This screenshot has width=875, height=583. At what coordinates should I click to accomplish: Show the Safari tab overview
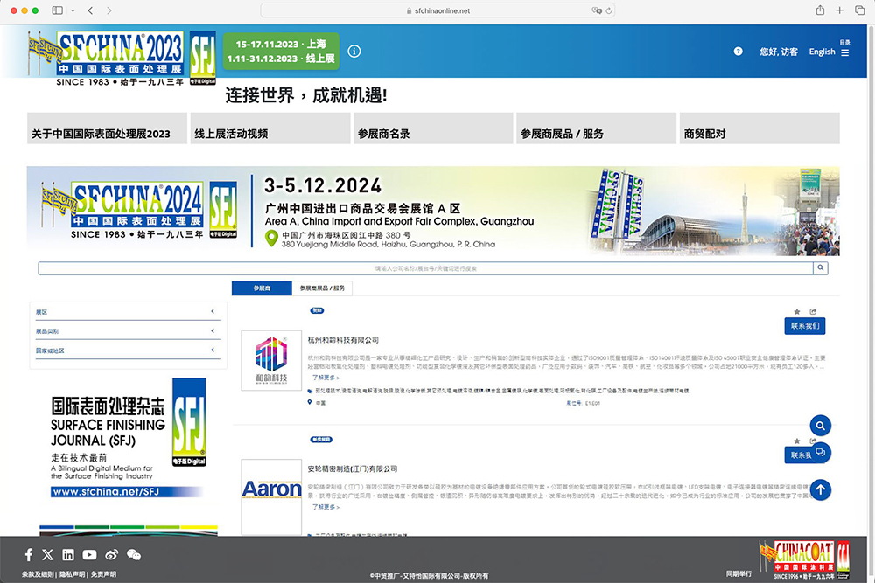click(x=859, y=10)
